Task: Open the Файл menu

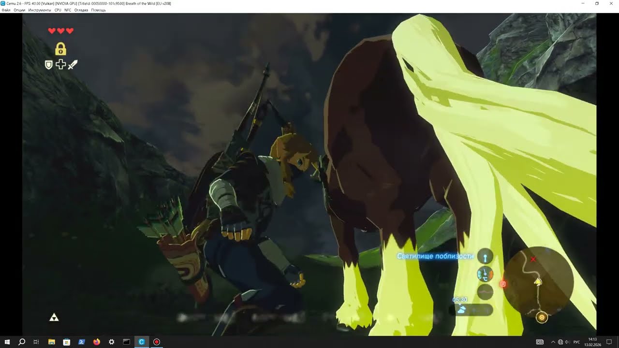Action: pos(6,10)
